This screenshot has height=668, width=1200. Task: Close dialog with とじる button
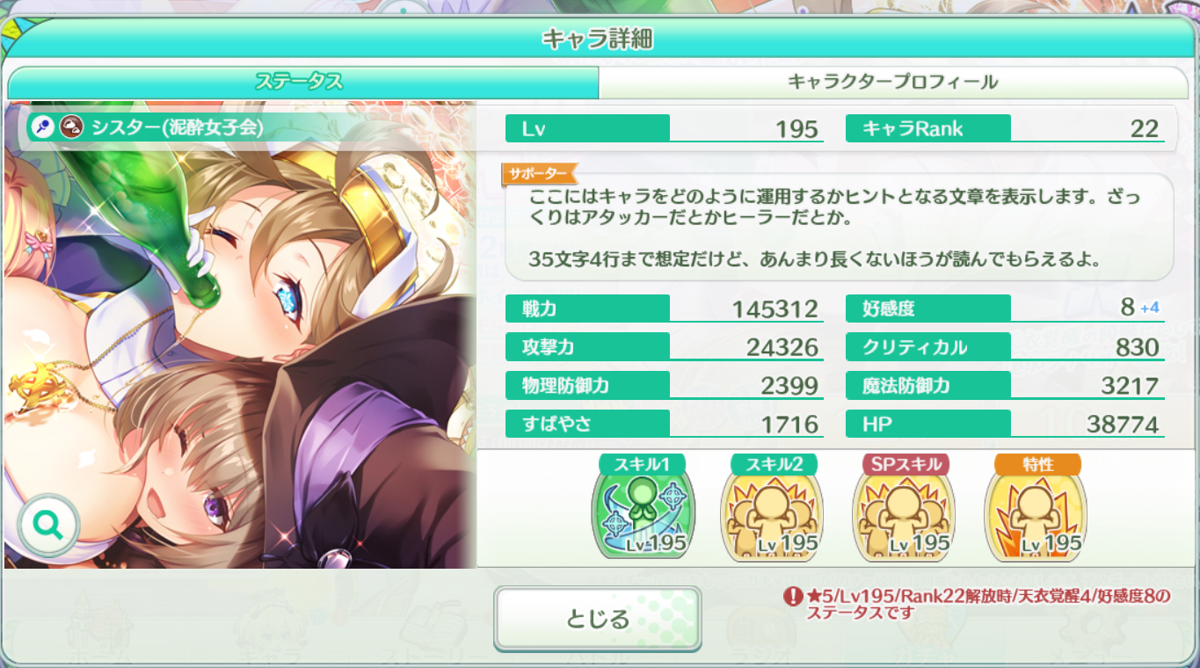(598, 619)
